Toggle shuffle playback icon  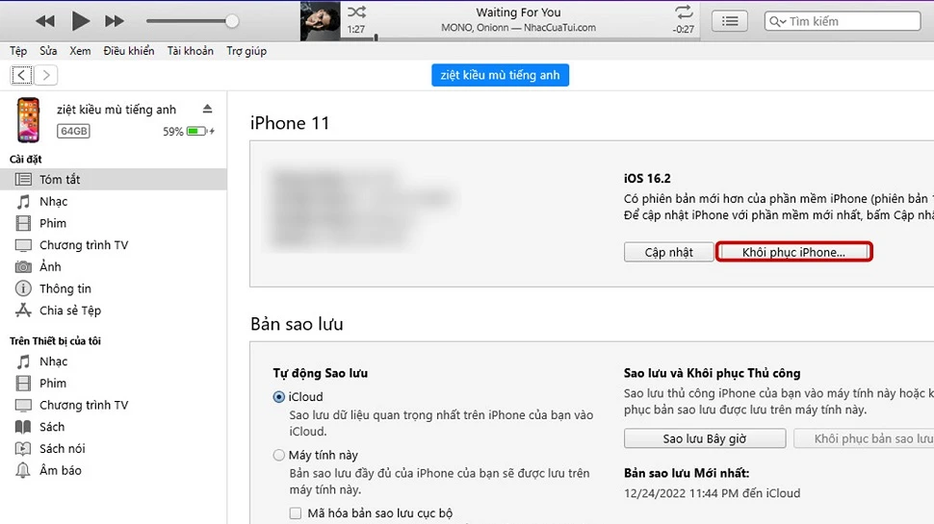click(357, 12)
